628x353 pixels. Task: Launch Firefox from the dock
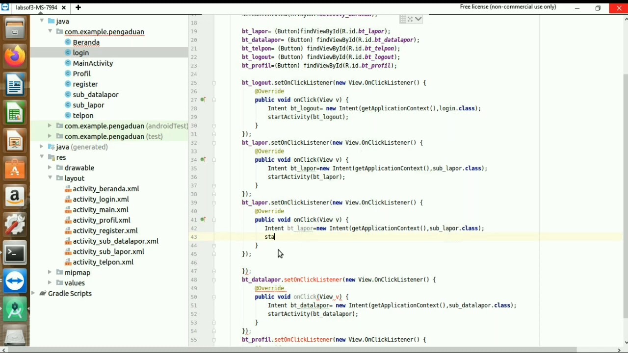point(15,56)
